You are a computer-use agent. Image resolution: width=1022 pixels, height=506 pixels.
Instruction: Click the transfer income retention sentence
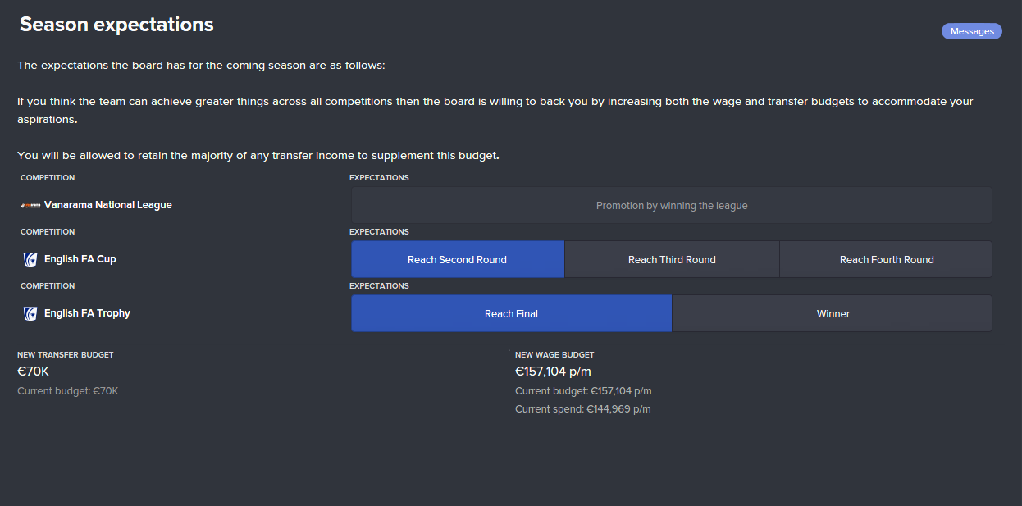pos(258,155)
